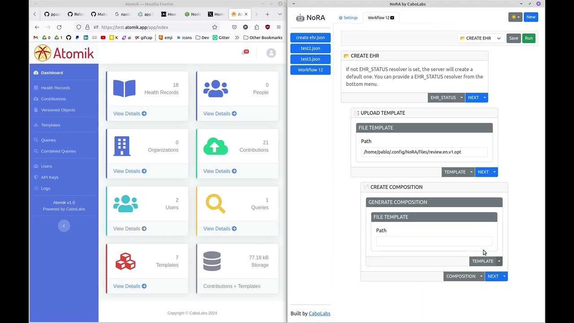Select test2.json workflow file
574x323 pixels.
click(310, 48)
